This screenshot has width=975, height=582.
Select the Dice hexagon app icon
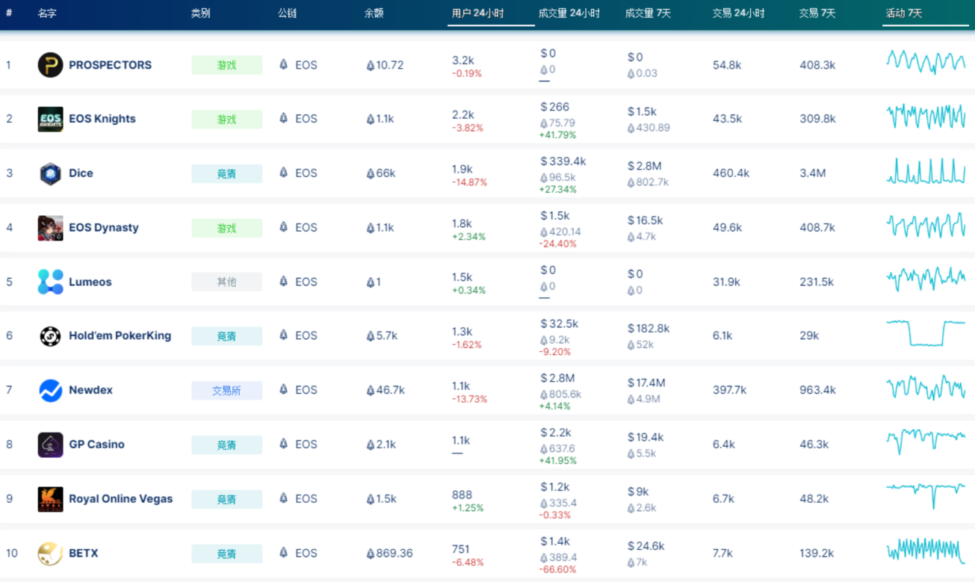click(51, 173)
